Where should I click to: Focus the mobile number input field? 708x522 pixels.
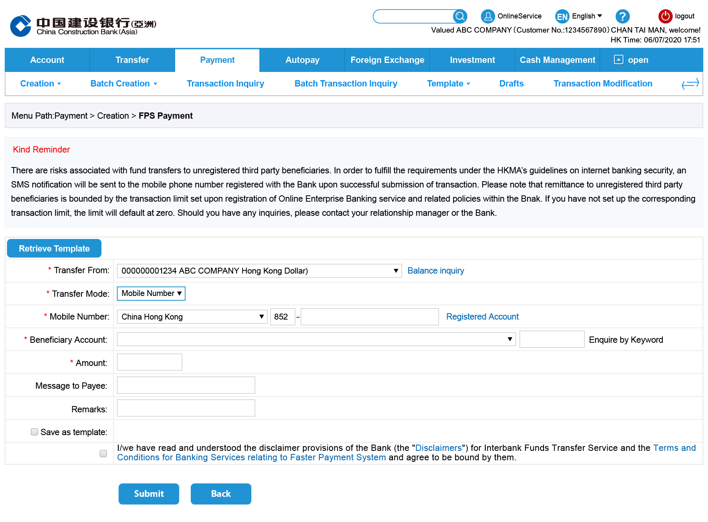tap(370, 316)
